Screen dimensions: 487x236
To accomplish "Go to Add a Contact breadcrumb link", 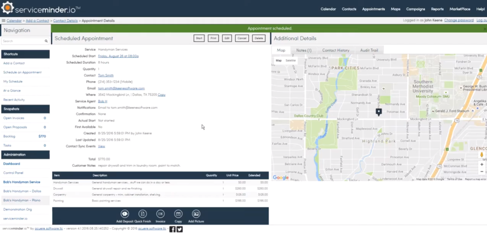I will pyautogui.click(x=37, y=21).
